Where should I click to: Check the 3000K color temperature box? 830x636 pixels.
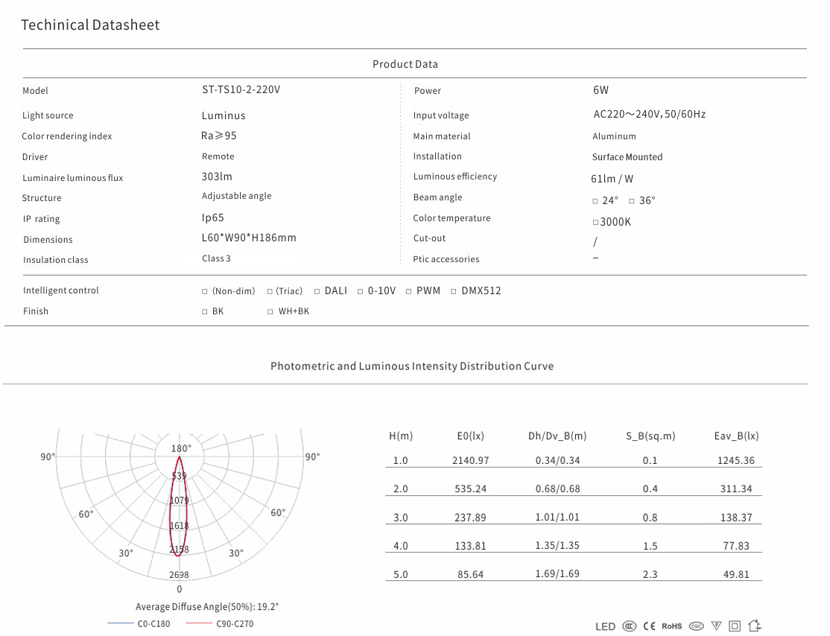point(595,223)
